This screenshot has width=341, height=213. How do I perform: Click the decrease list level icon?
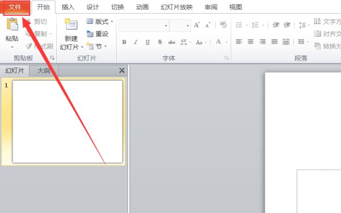276,25
